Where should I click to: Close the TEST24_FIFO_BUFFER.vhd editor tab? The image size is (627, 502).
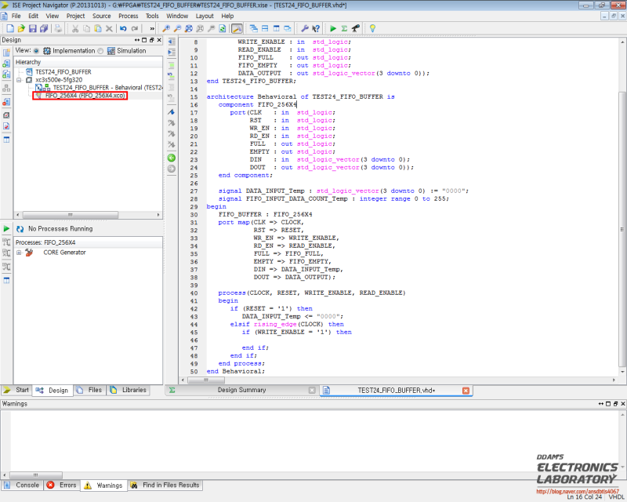466,390
